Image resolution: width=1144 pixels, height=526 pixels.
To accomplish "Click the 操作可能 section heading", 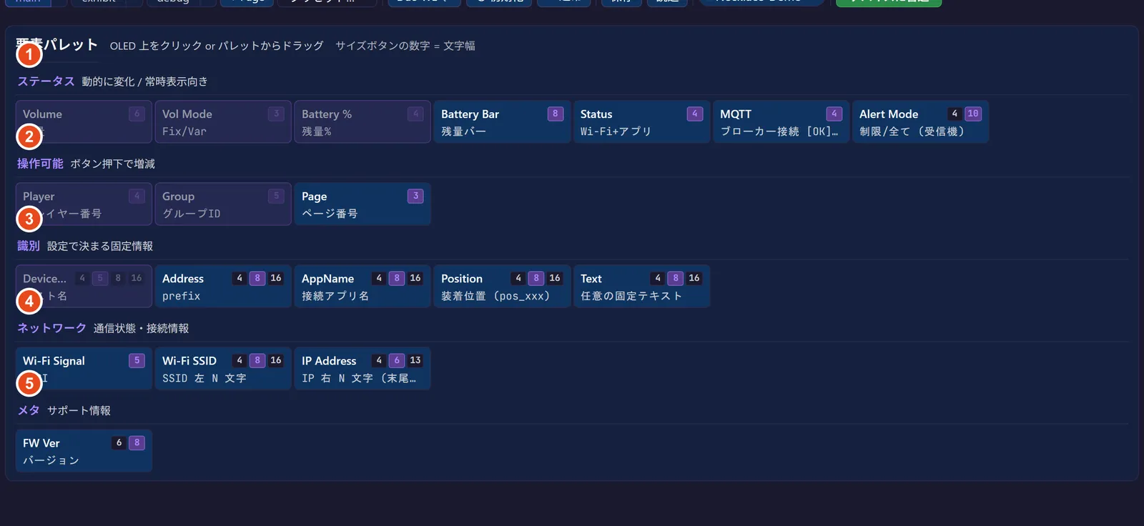I will point(40,164).
